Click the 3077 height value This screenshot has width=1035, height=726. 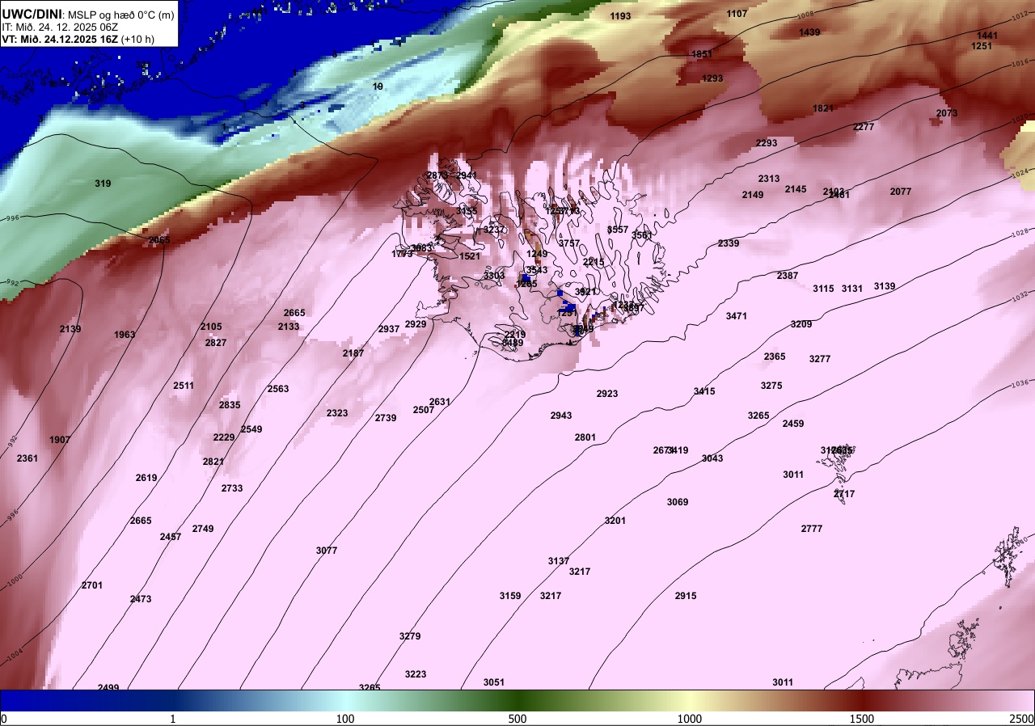point(327,551)
